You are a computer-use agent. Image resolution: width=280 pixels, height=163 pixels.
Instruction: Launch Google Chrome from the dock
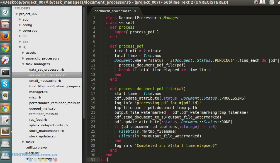point(6,48)
